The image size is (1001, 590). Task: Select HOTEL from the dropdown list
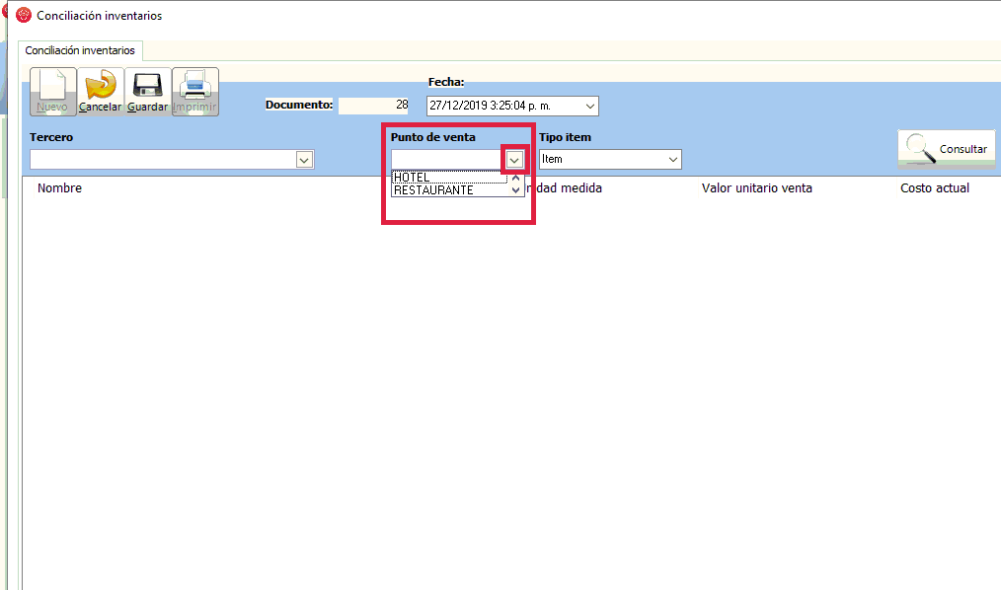pyautogui.click(x=449, y=178)
